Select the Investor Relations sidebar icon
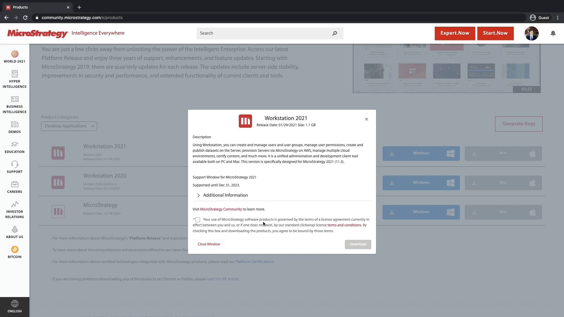Viewport: 564px width, 317px height. tap(14, 204)
